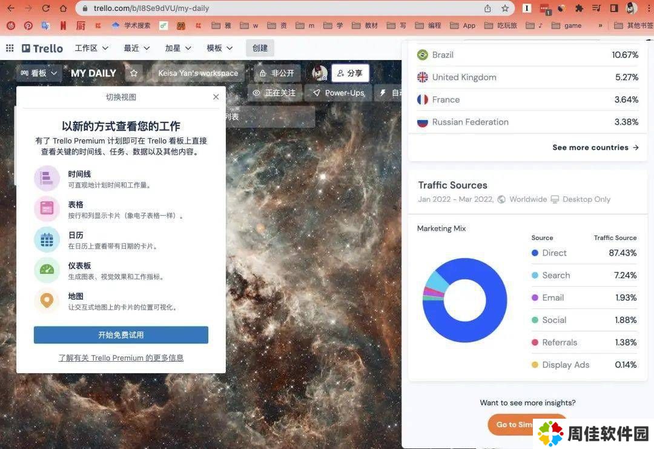Image resolution: width=654 pixels, height=449 pixels.
Task: Toggle 正在关注 watching on the board
Action: 274,93
